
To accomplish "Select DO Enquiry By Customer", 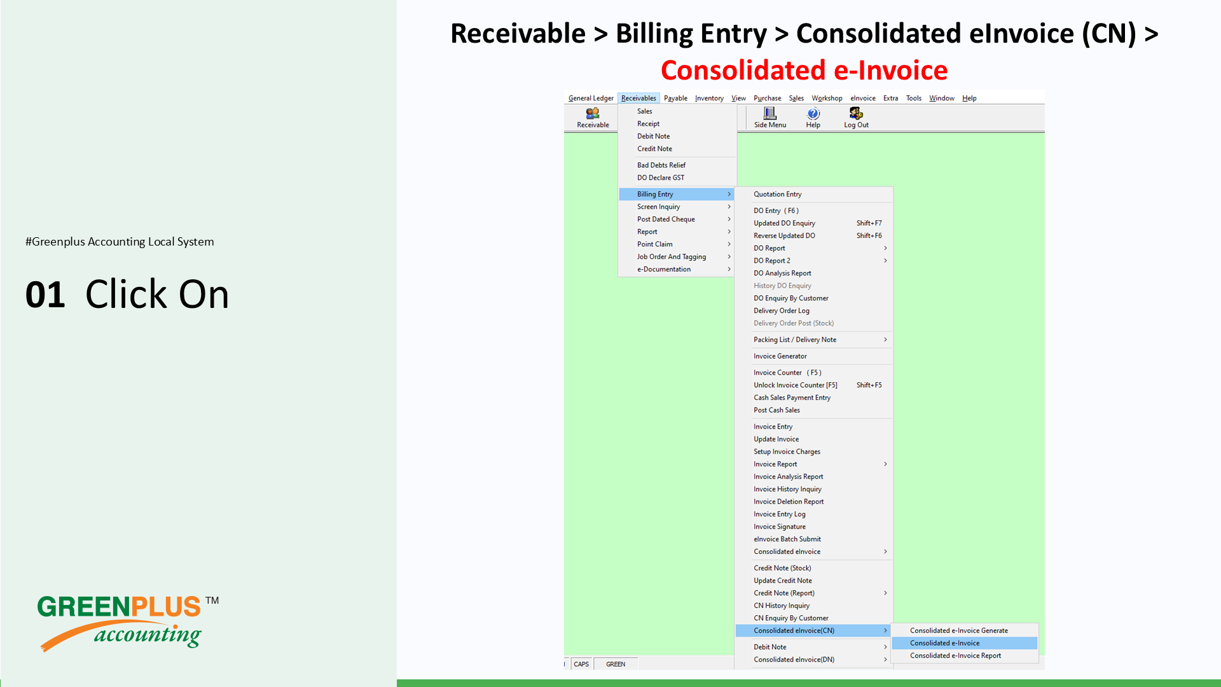I will 814,298.
